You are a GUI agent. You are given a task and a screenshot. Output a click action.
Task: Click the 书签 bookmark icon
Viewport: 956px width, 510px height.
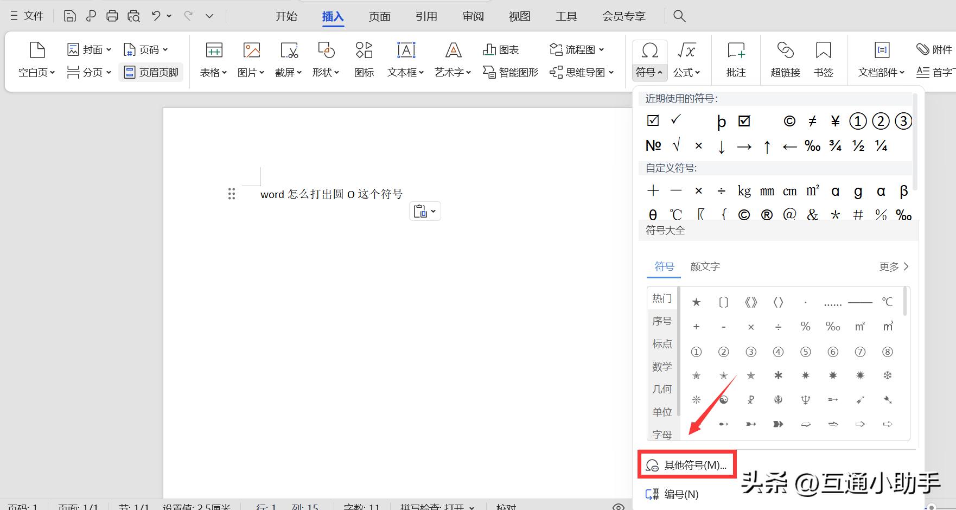click(823, 59)
